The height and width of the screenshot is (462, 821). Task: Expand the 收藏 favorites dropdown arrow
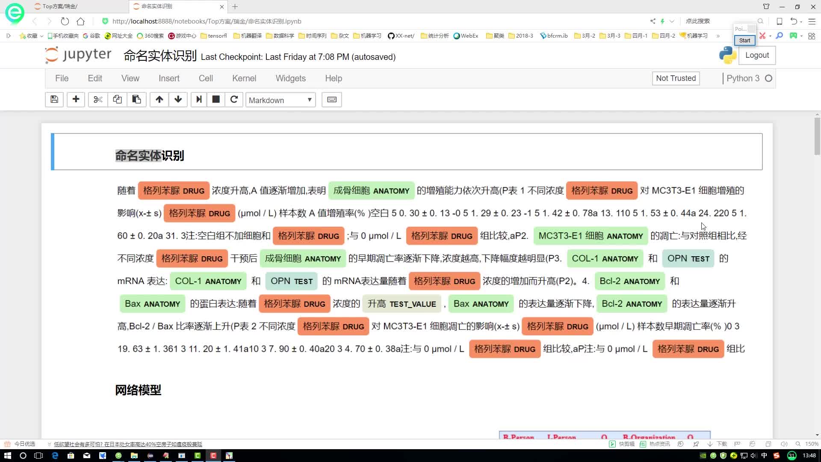(41, 36)
